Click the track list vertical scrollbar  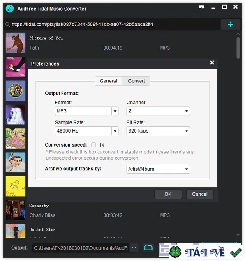point(238,48)
